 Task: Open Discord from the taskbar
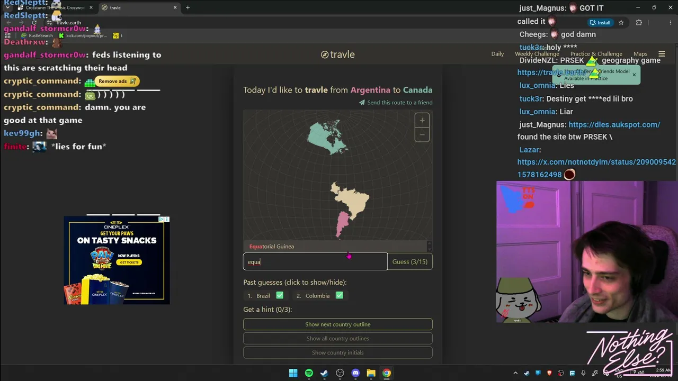pyautogui.click(x=355, y=373)
